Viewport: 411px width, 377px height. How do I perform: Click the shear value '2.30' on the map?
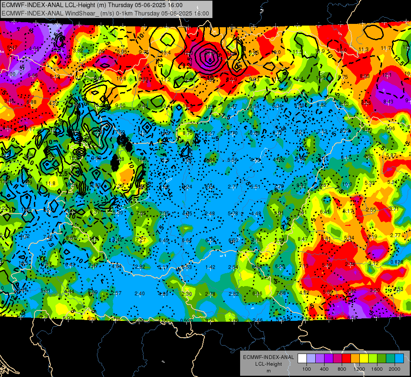(187, 294)
